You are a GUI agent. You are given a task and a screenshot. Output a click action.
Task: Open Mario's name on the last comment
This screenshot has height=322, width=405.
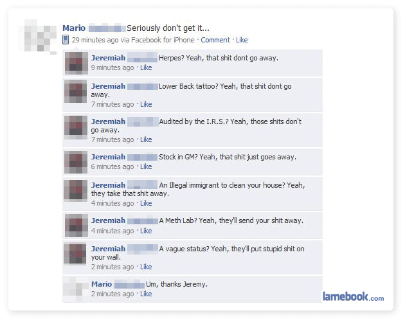click(102, 284)
